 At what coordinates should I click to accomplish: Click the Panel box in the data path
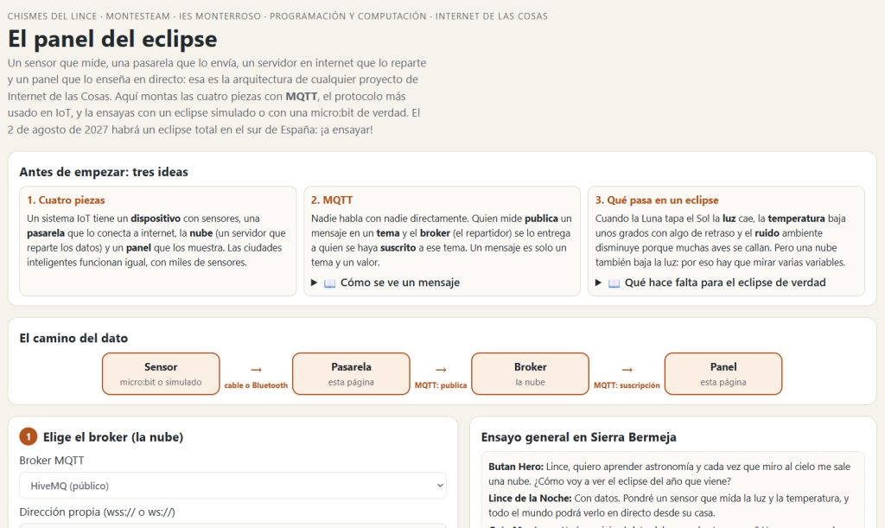pos(723,374)
